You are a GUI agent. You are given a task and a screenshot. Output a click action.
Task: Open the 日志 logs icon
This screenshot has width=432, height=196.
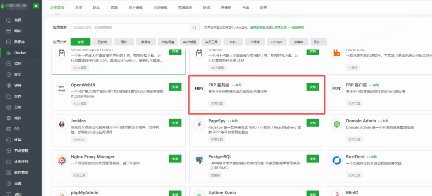click(8, 107)
